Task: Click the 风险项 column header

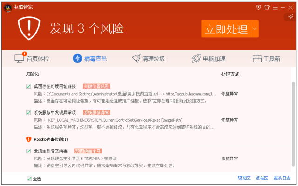Action: (x=33, y=74)
